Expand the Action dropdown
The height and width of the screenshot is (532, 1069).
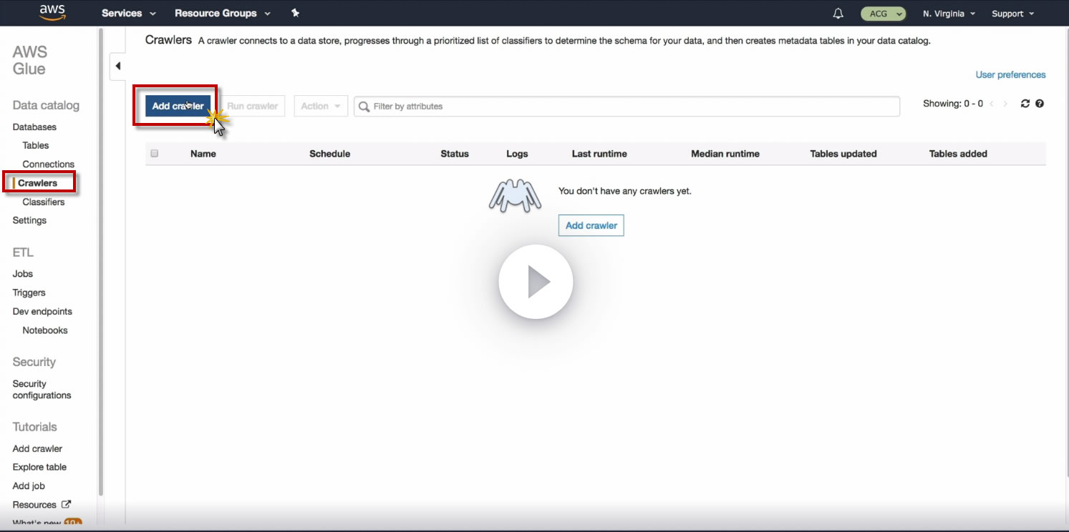pyautogui.click(x=321, y=106)
